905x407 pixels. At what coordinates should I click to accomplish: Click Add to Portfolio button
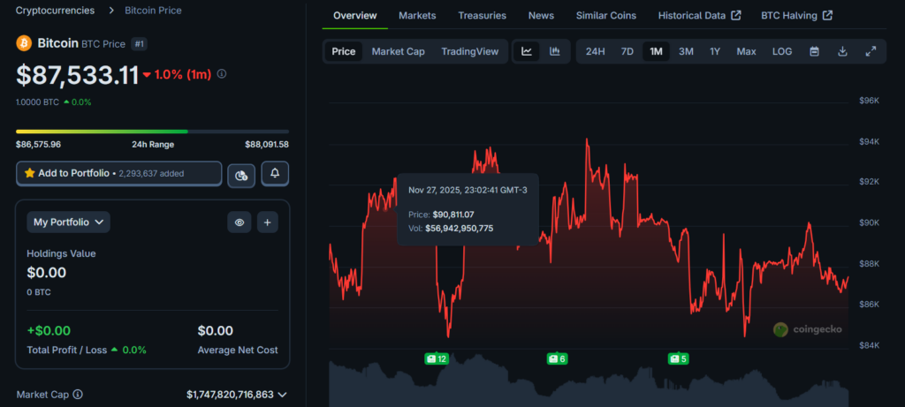pyautogui.click(x=118, y=173)
